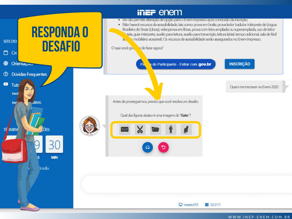Pick the open folder figure

point(155,130)
